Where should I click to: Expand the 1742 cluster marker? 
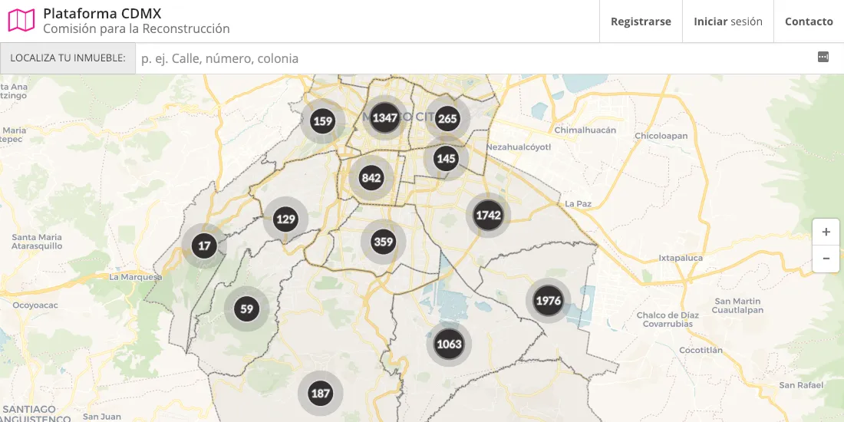pyautogui.click(x=488, y=215)
